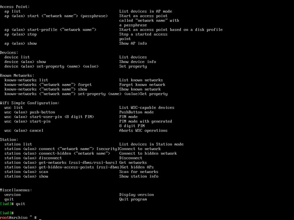
Task: Click 'Scan for networks' description
Action: [139, 172]
